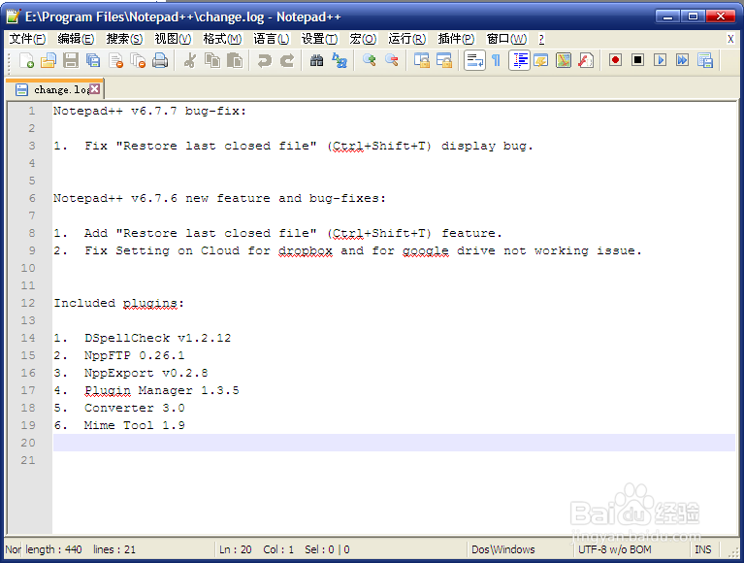
Task: Click the Open file folder icon
Action: pyautogui.click(x=49, y=60)
